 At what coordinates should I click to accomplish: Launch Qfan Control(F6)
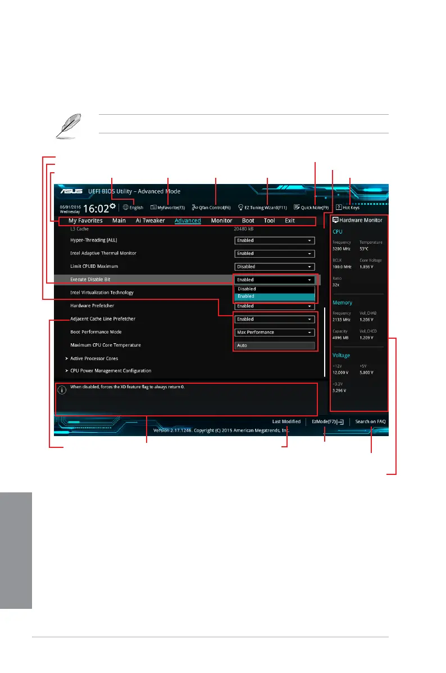(x=211, y=207)
